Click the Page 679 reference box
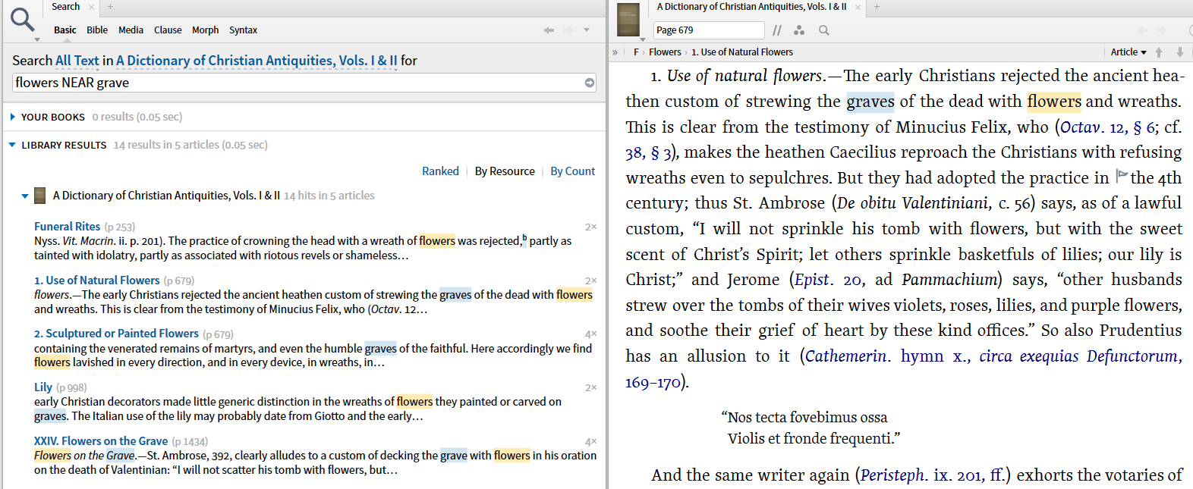Image resolution: width=1193 pixels, height=489 pixels. (709, 30)
